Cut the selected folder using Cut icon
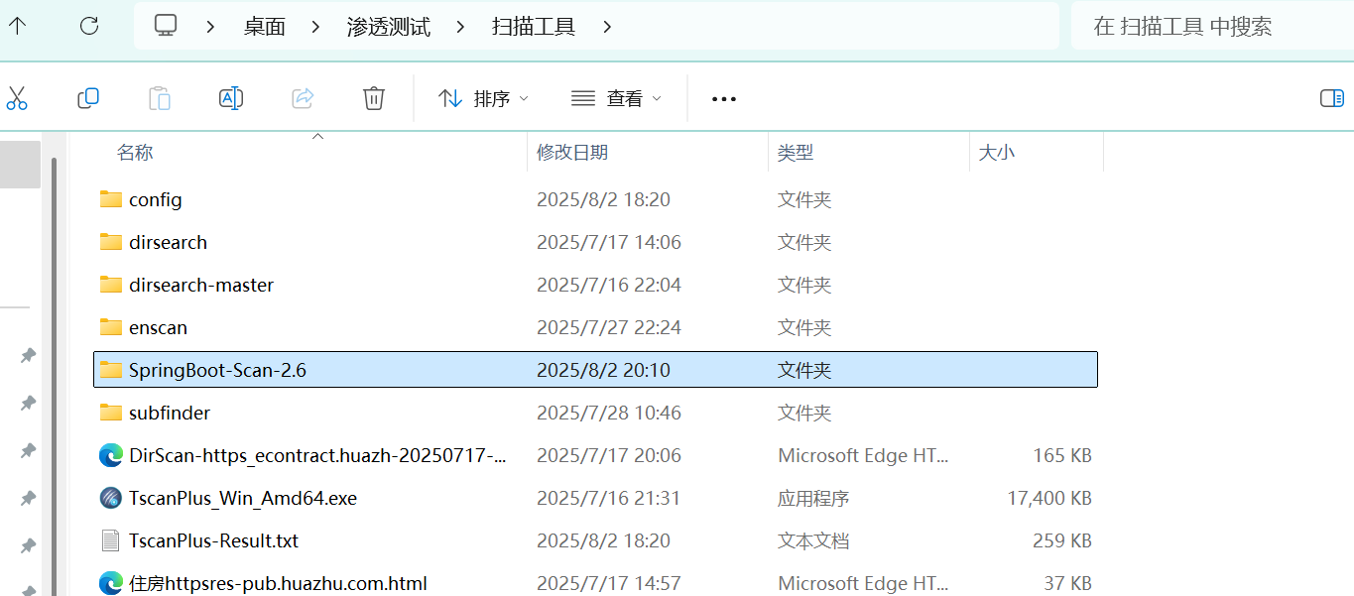 (18, 98)
